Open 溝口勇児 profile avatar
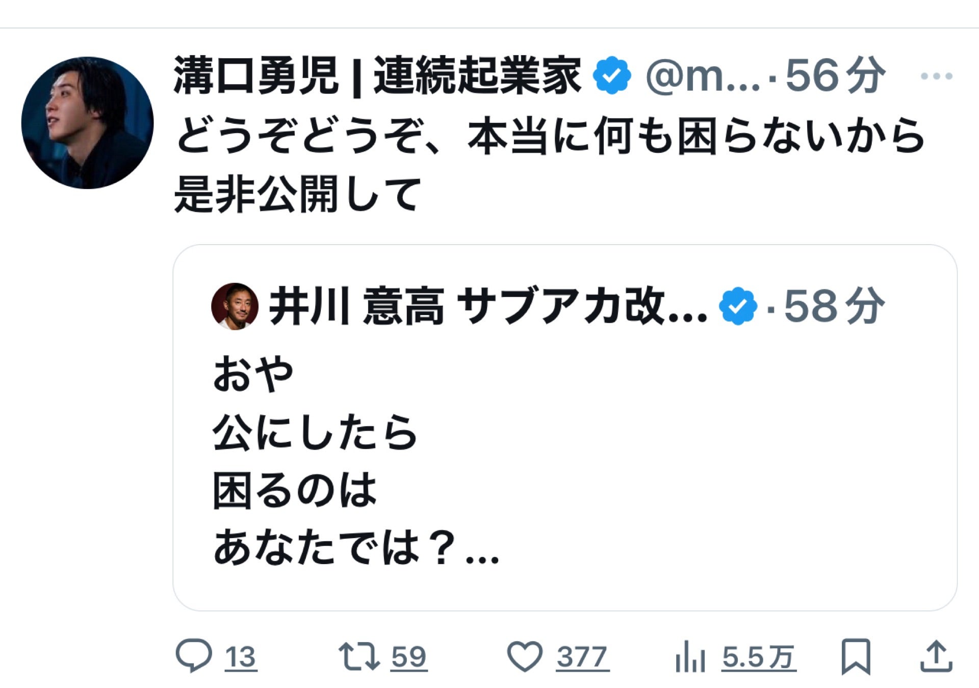 [87, 123]
